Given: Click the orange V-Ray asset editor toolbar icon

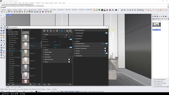Looking at the screenshot, I should tap(94, 10).
